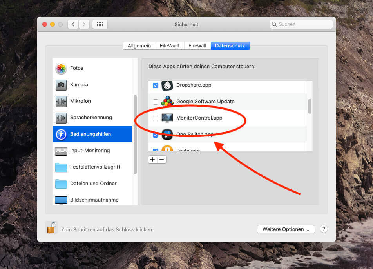The image size is (373, 269).
Task: Switch to the Allgemein tab
Action: [139, 46]
